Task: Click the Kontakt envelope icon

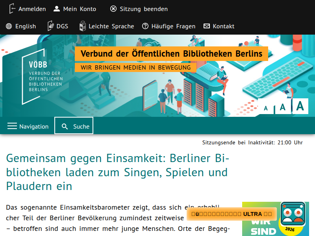Action: 207,26
